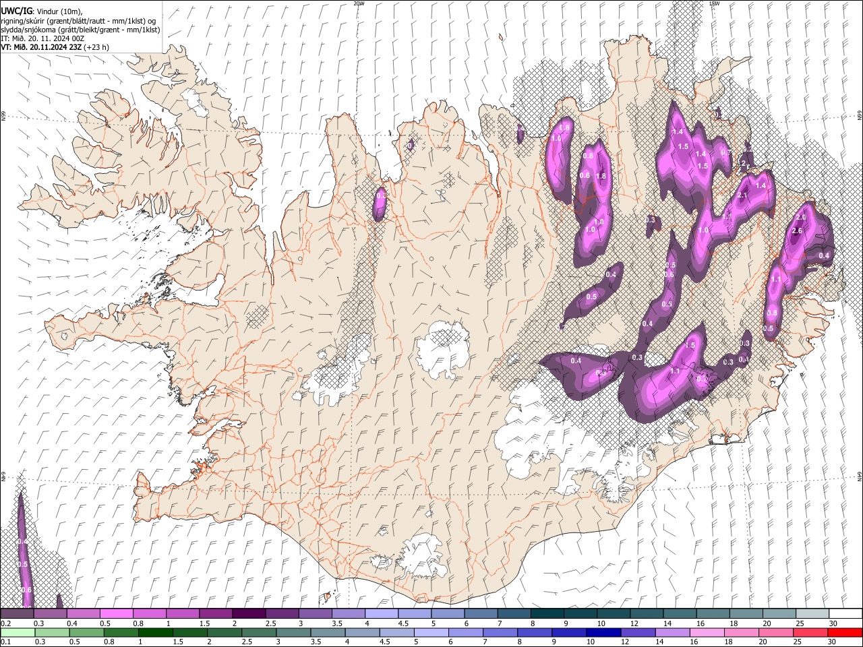
Task: Click the '15W' longitude label
Action: click(x=714, y=3)
